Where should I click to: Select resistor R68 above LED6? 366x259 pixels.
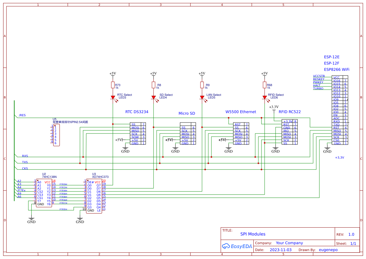265,85
